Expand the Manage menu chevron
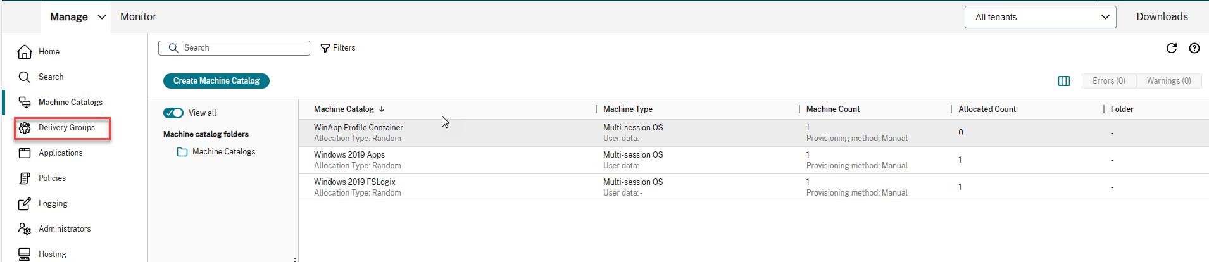 coord(102,17)
